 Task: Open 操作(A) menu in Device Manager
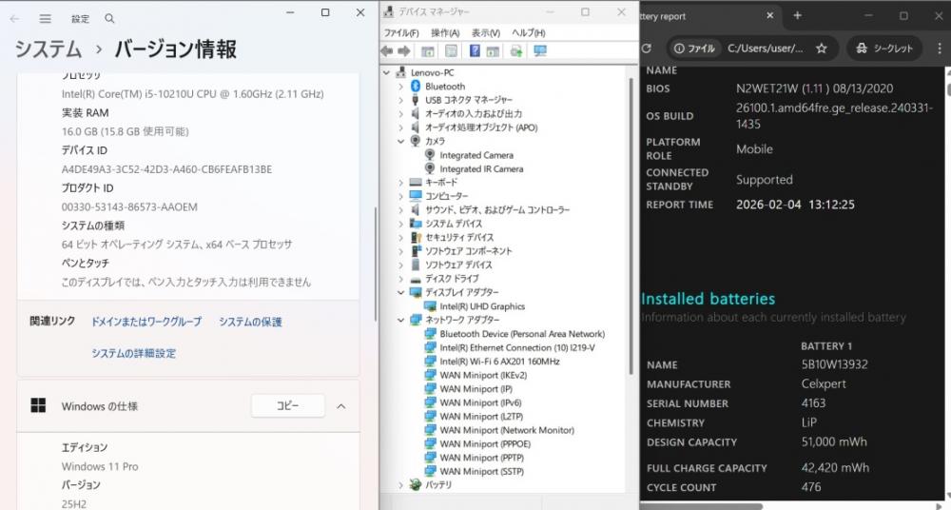444,32
